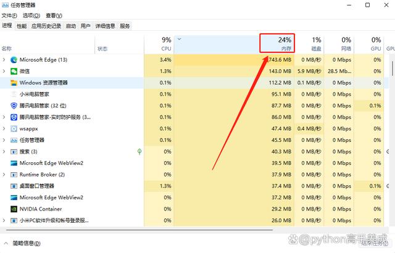Screen dimensions: 395x253
Task: Click the NVIDIA Container icon
Action: (14, 209)
